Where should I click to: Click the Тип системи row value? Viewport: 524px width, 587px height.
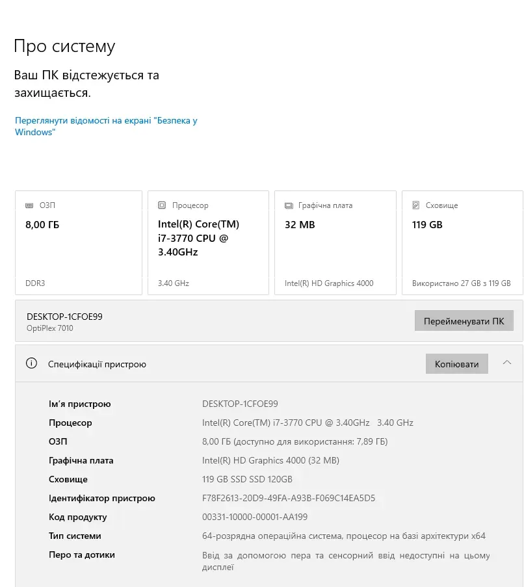click(344, 536)
